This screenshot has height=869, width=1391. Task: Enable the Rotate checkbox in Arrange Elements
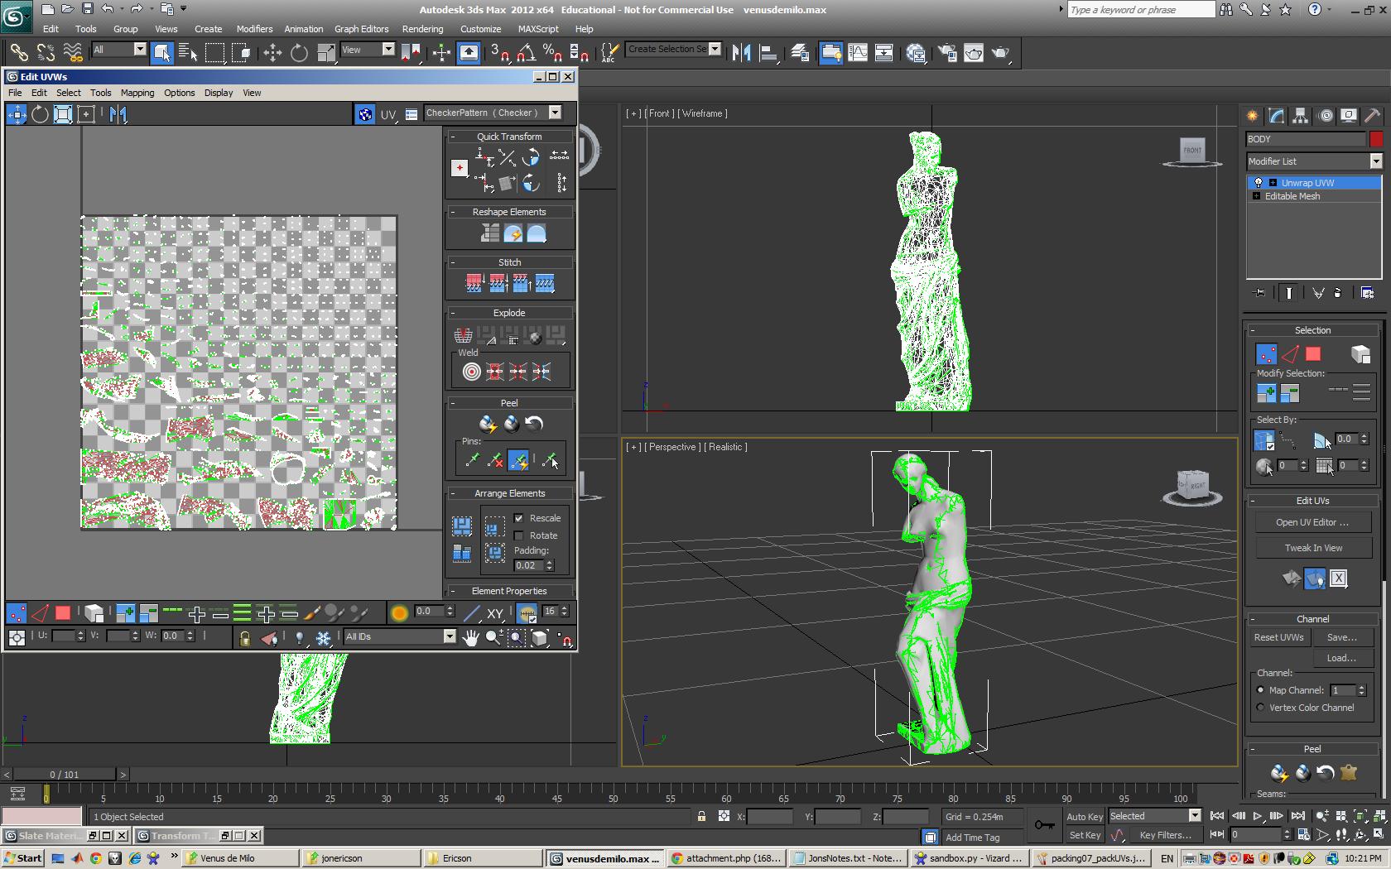(519, 535)
